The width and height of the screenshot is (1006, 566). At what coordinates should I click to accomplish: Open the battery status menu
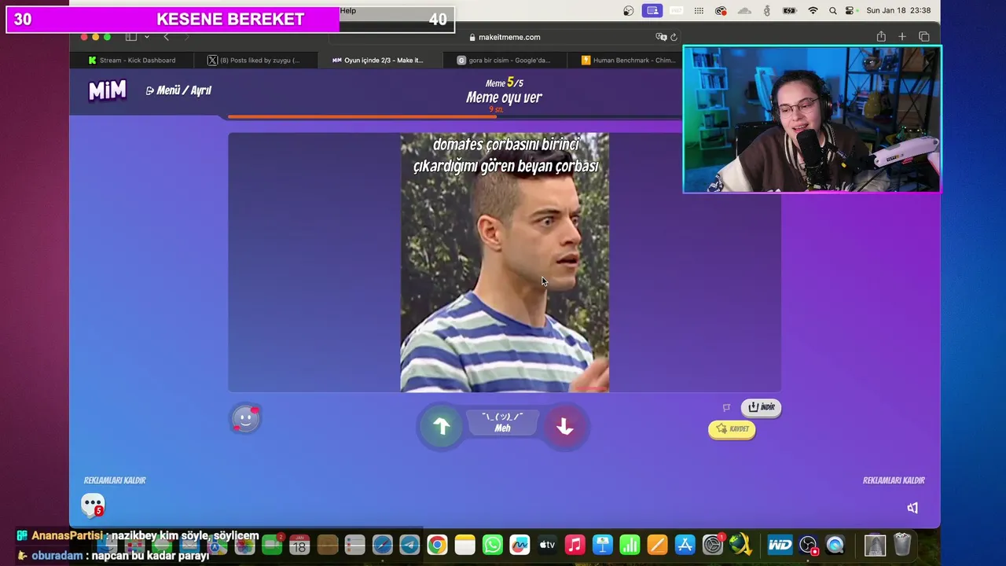pos(790,10)
